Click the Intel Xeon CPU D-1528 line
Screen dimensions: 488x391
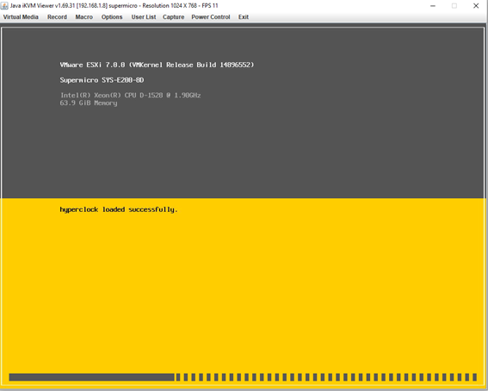click(131, 96)
